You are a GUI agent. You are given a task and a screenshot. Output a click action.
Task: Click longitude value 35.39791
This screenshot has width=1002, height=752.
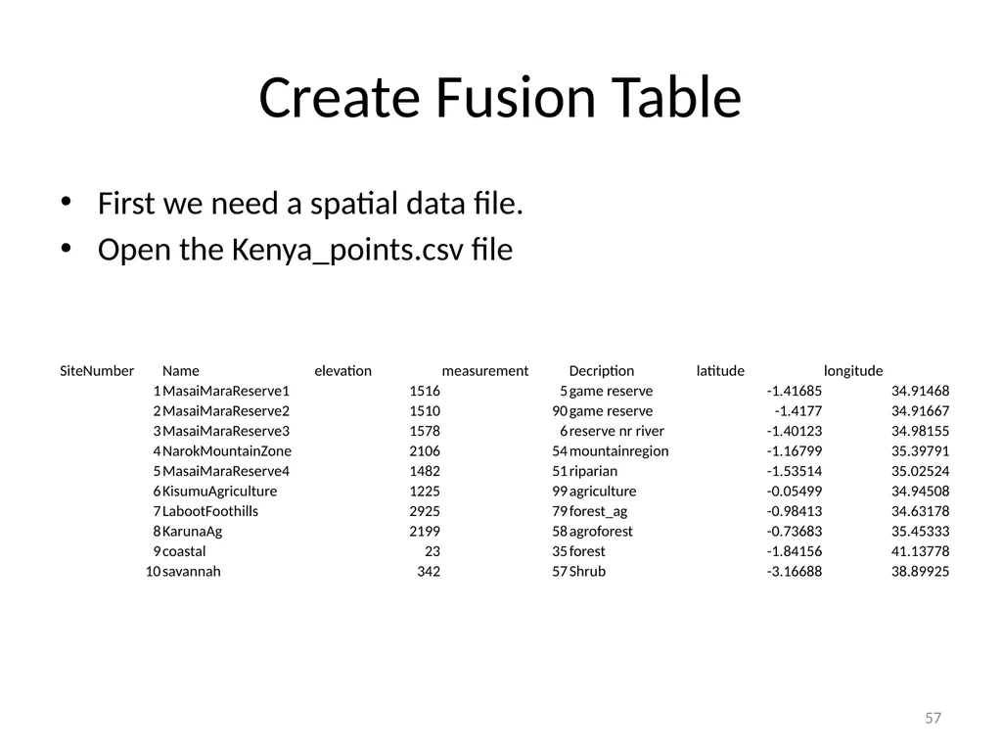click(x=920, y=450)
